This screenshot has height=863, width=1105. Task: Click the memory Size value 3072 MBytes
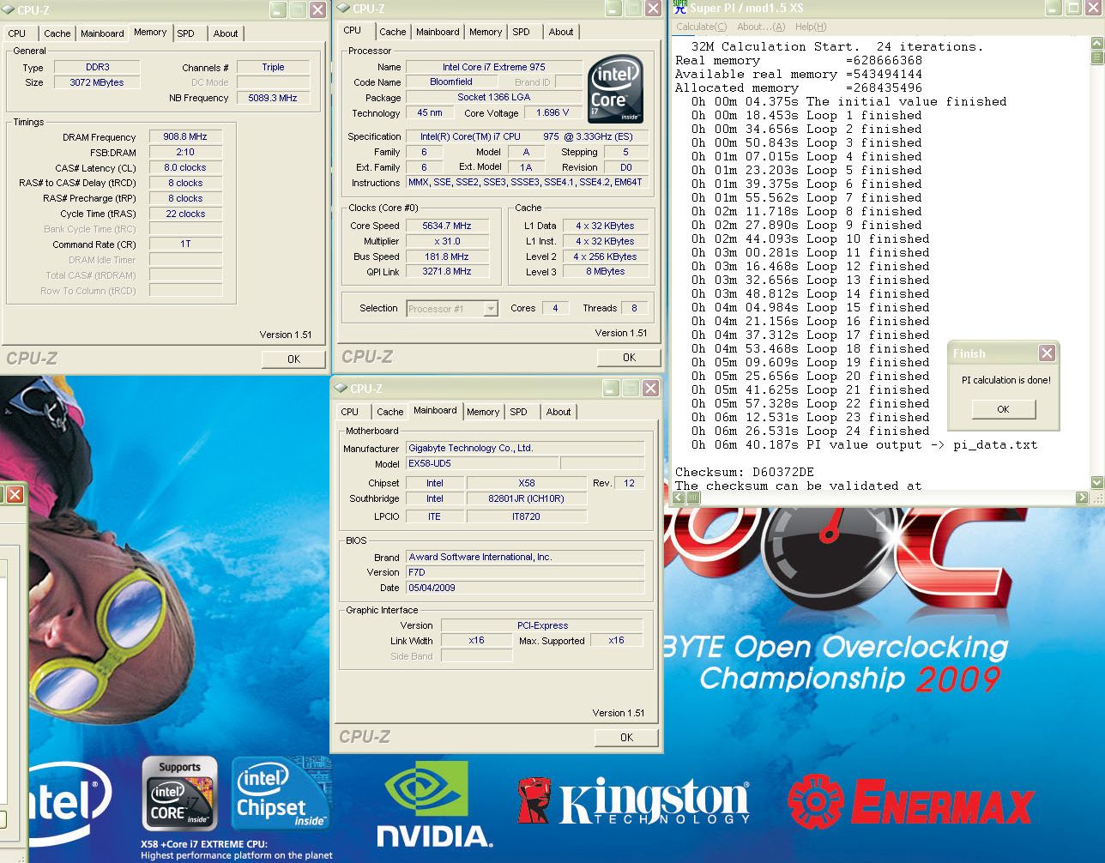[97, 82]
